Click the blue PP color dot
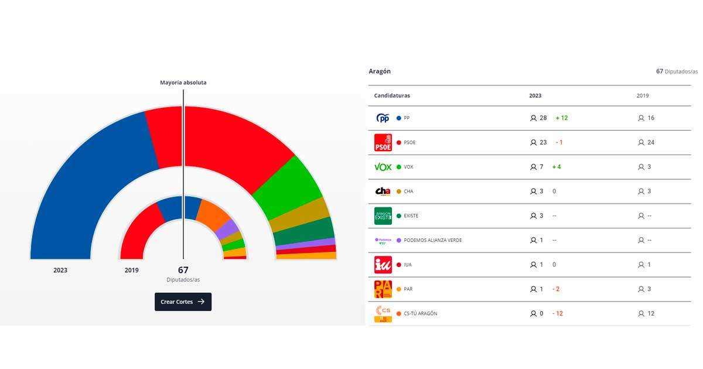 coord(399,118)
